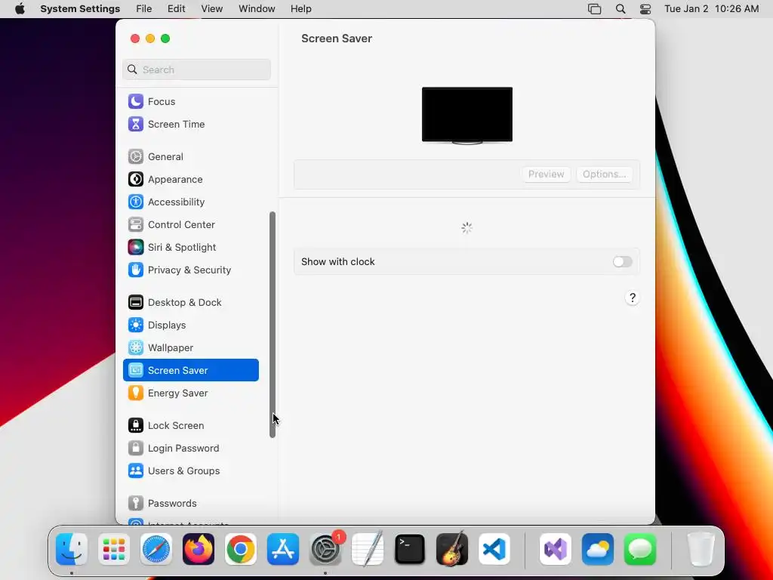Open the Help menu

(x=300, y=9)
